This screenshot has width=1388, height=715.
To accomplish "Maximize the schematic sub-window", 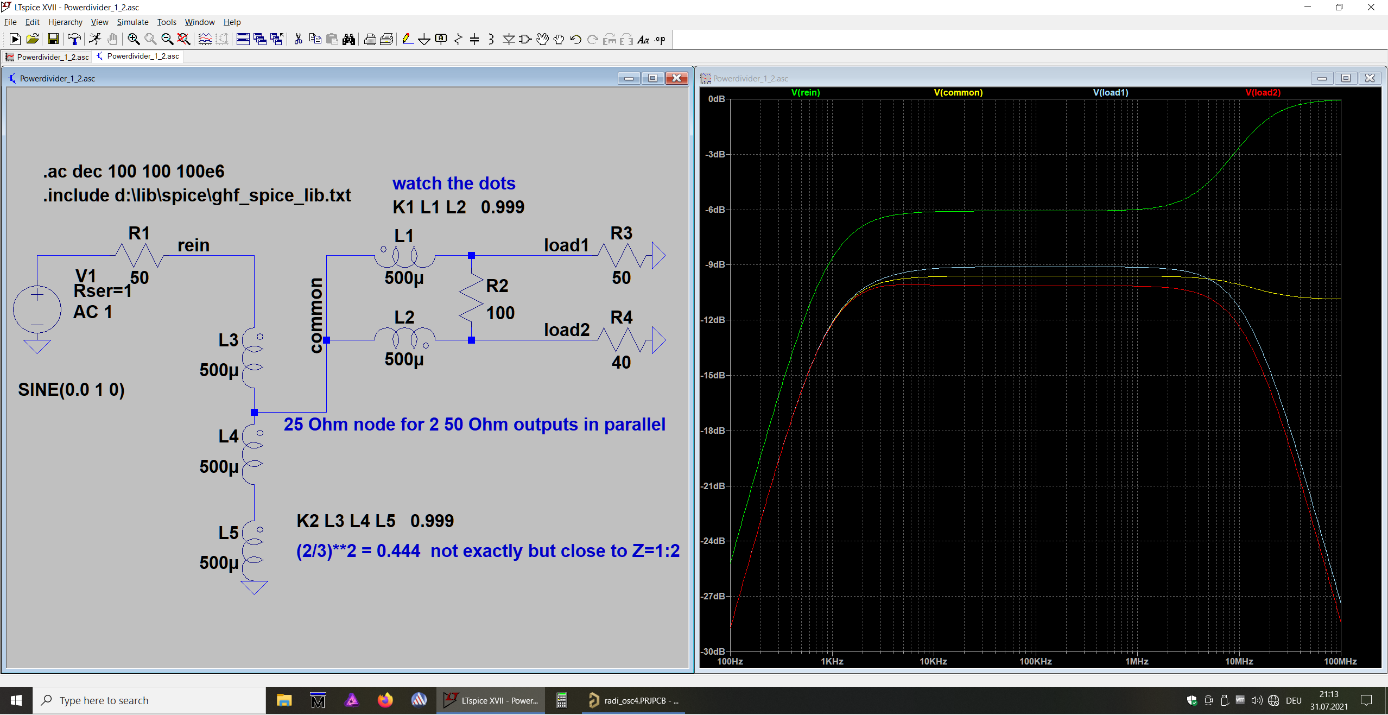I will 652,78.
